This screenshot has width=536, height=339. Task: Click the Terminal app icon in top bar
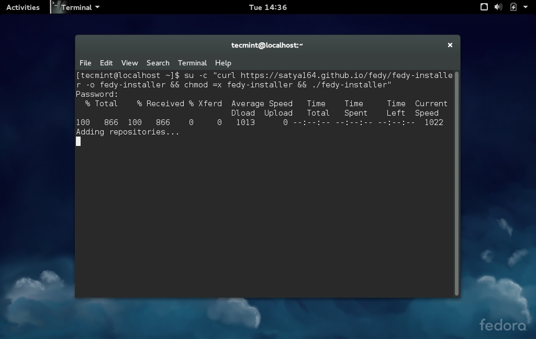pos(56,7)
